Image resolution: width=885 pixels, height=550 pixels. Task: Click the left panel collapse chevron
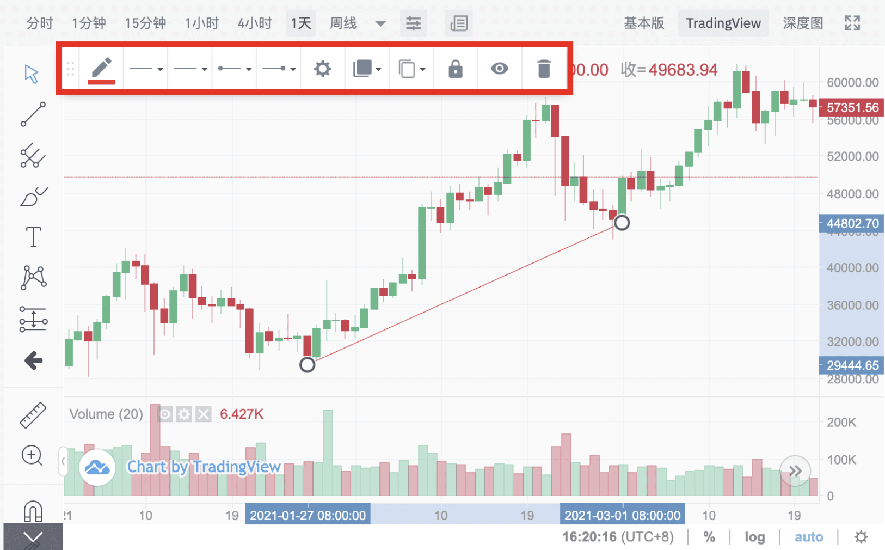[63, 462]
